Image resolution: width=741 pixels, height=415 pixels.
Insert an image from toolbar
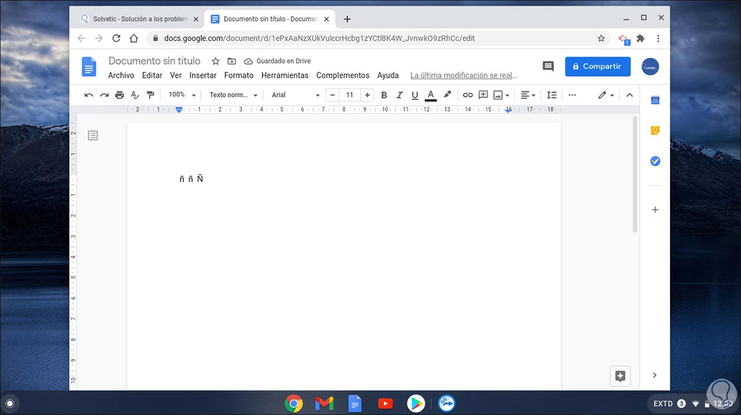pos(498,95)
